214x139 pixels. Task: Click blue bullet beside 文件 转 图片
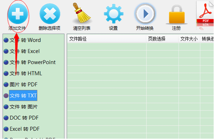6,107
